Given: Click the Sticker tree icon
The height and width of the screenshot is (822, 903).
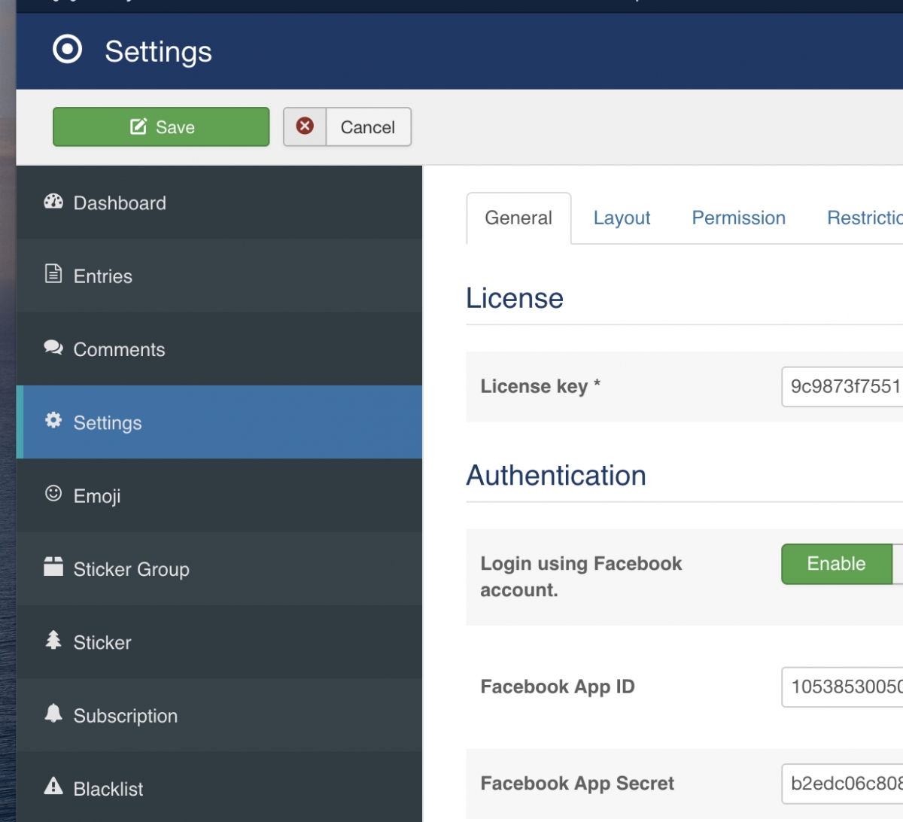Looking at the screenshot, I should [x=53, y=640].
